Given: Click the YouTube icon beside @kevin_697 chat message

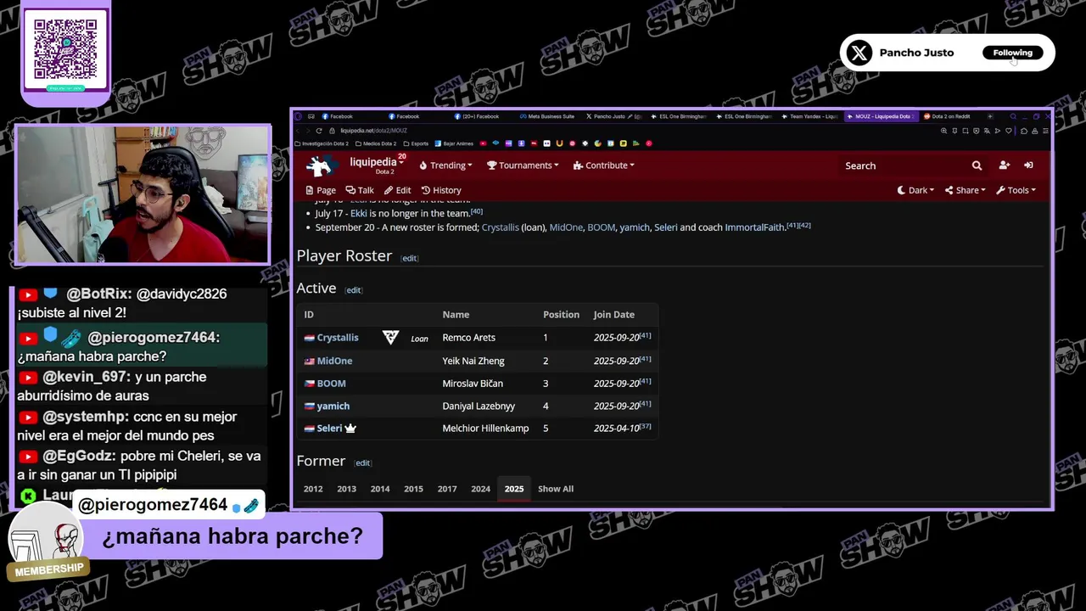Looking at the screenshot, I should point(28,378).
